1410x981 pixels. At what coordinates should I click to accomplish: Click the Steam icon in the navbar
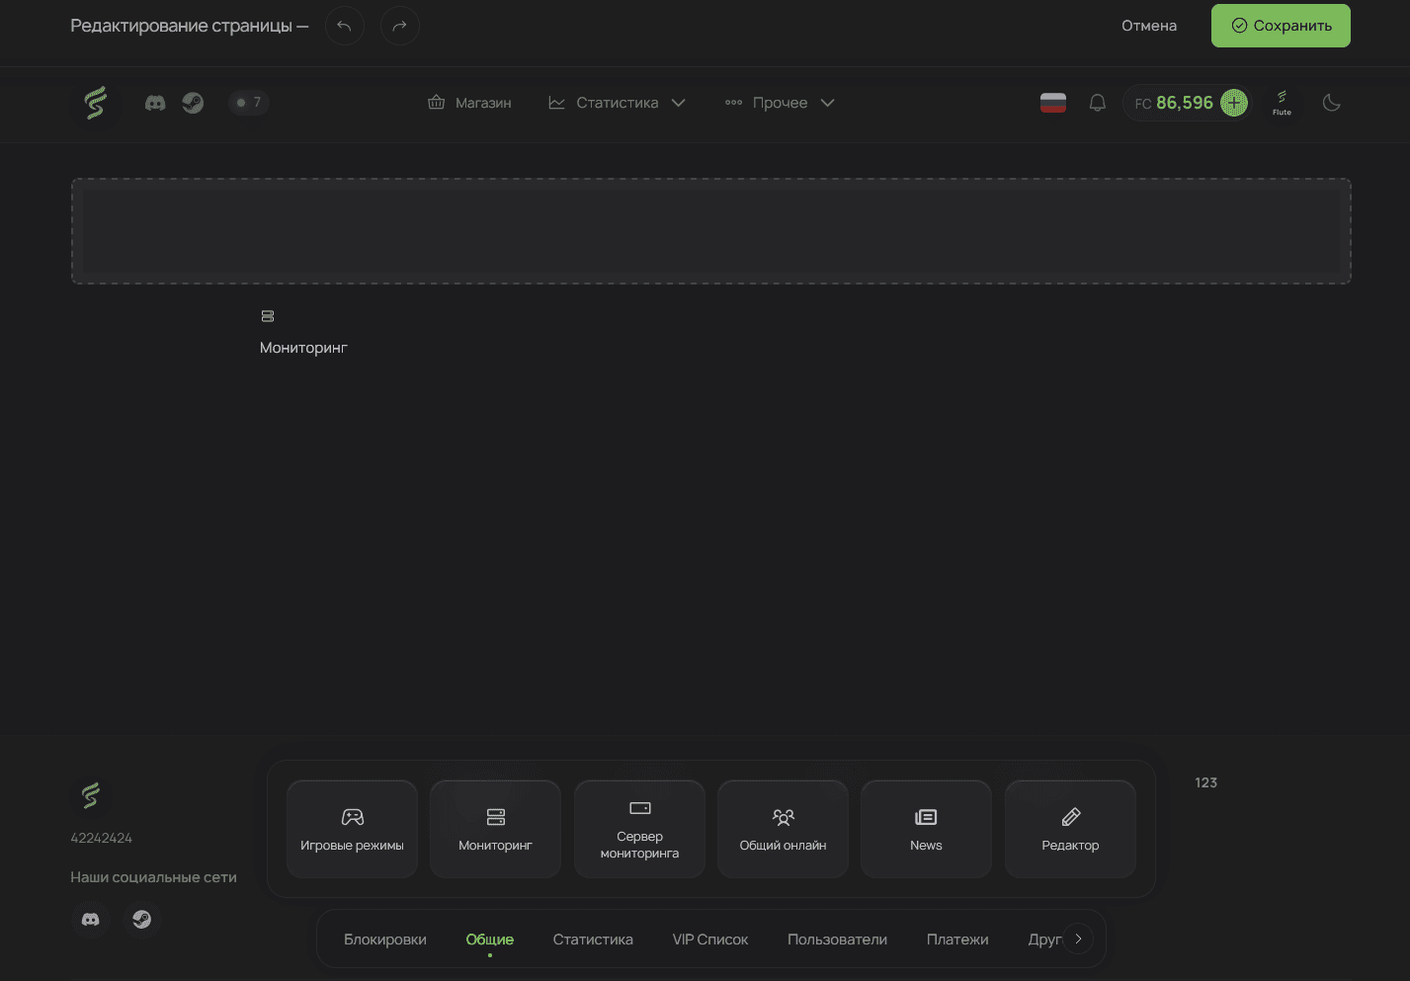193,102
